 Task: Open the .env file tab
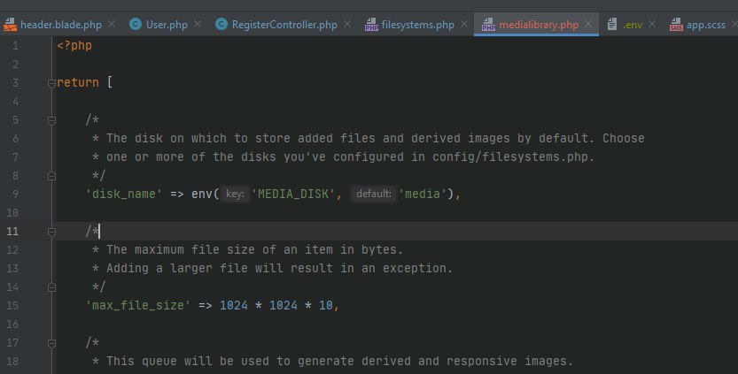pyautogui.click(x=632, y=25)
